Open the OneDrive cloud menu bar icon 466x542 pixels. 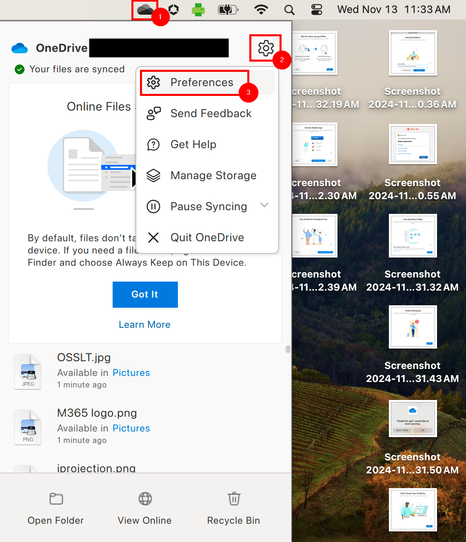click(x=145, y=9)
